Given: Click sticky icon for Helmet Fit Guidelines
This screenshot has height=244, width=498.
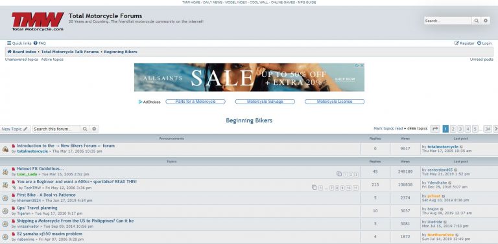Looking at the screenshot, I should tap(5, 172).
